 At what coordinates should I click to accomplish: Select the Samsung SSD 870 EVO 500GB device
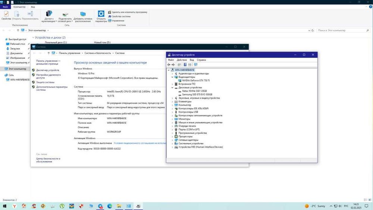point(197,95)
